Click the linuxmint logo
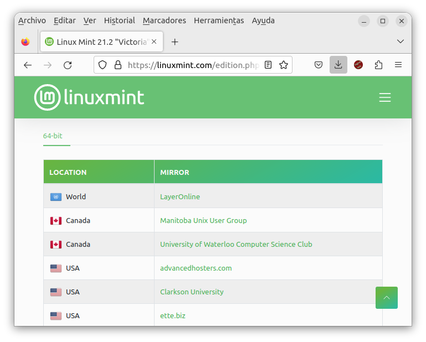This screenshot has width=426, height=342. coord(89,97)
